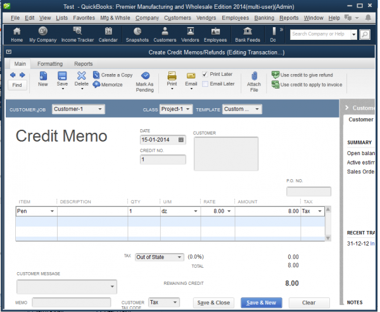Open Employees icon in icon bar
The width and height of the screenshot is (380, 312).
click(215, 35)
